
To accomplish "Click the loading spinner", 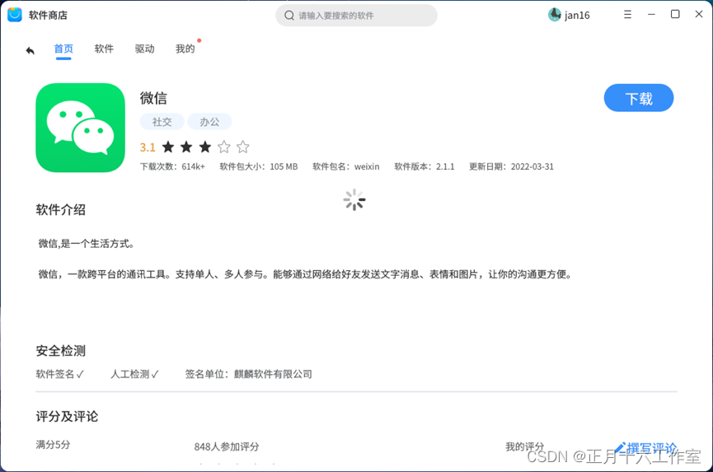I will click(x=354, y=200).
